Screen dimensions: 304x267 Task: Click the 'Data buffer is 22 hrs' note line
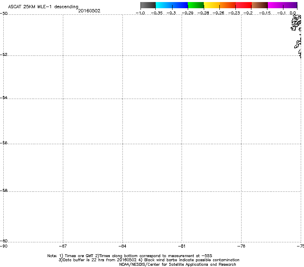point(149,260)
